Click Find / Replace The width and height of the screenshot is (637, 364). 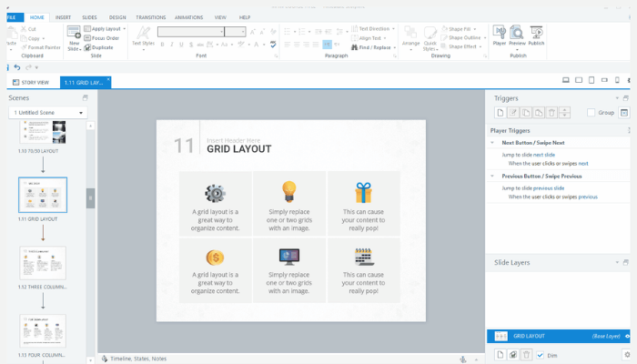tap(373, 47)
